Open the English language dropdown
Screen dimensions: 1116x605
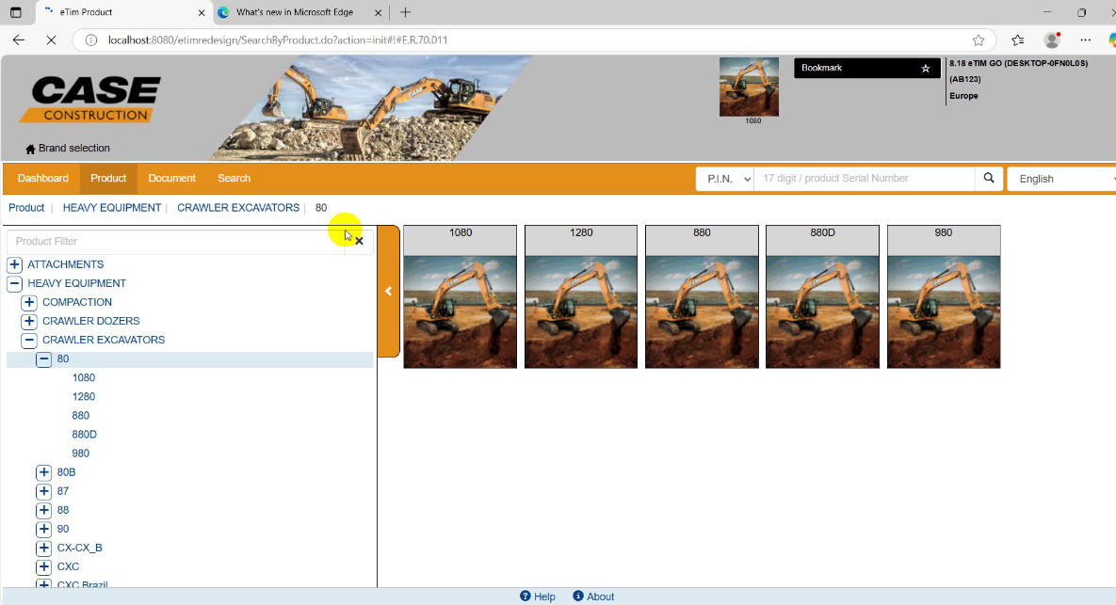[x=1062, y=179]
